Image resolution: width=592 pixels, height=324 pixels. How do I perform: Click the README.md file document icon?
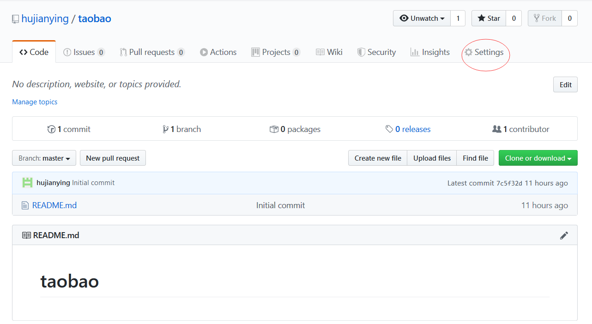click(x=25, y=205)
